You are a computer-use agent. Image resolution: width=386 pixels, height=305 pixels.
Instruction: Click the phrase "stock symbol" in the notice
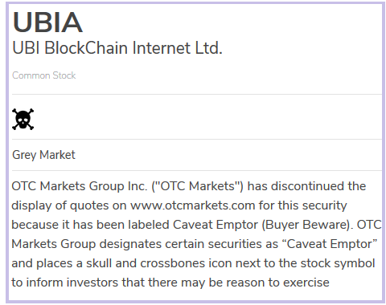tap(338, 263)
